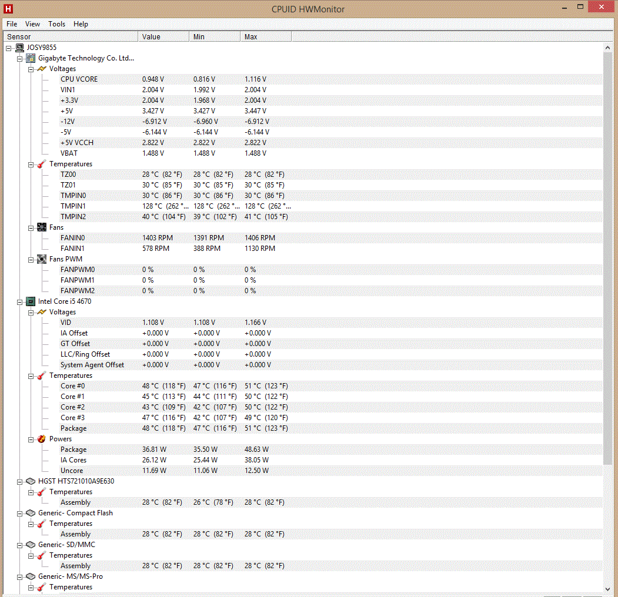Collapse the Gigabyte Temperatures group
The height and width of the screenshot is (597, 618).
(31, 165)
